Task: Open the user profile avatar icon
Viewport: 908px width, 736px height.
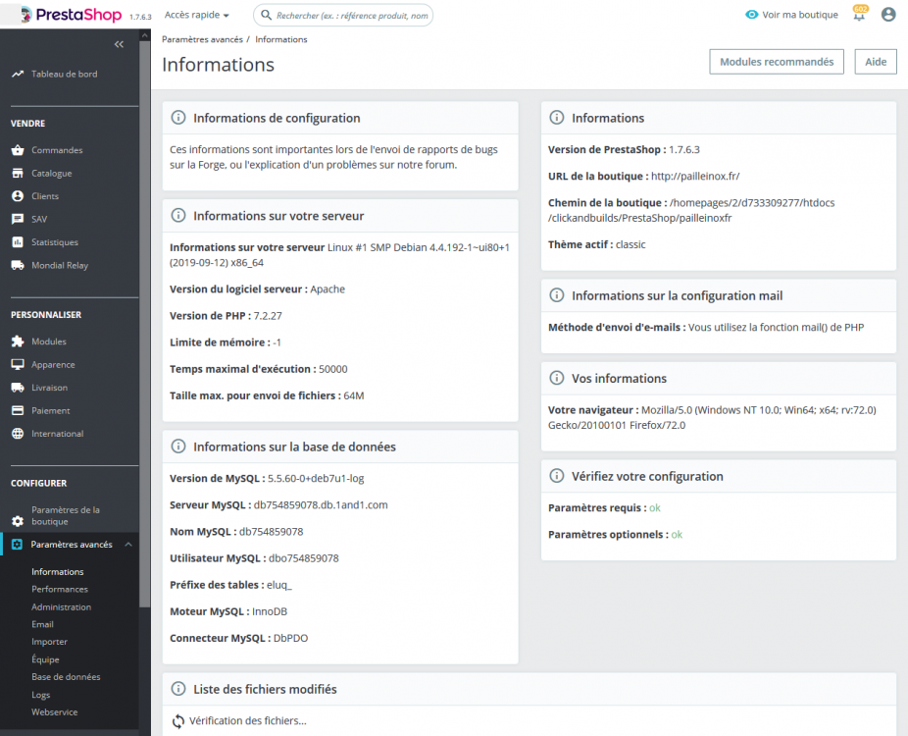Action: 888,15
